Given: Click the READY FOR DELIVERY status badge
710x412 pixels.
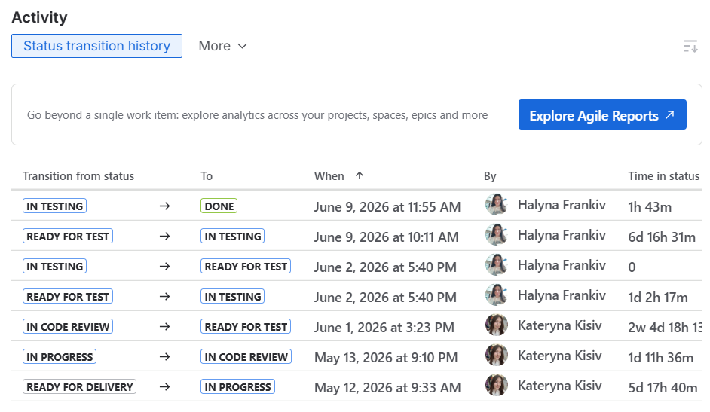Looking at the screenshot, I should click(80, 387).
